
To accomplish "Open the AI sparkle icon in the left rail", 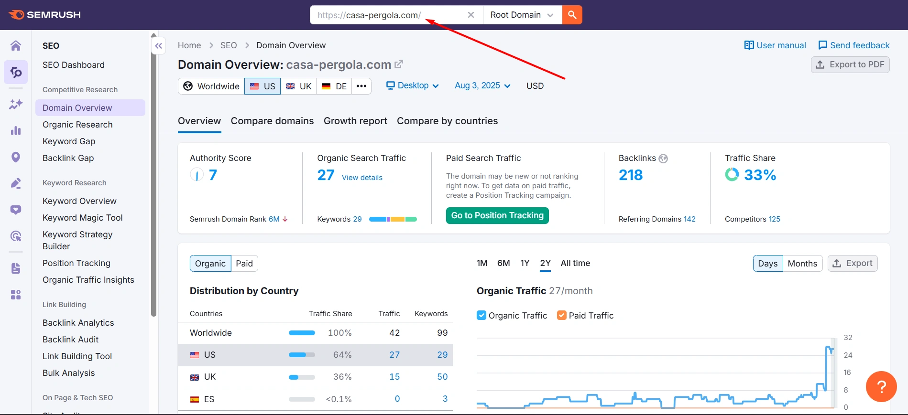I will coord(16,104).
